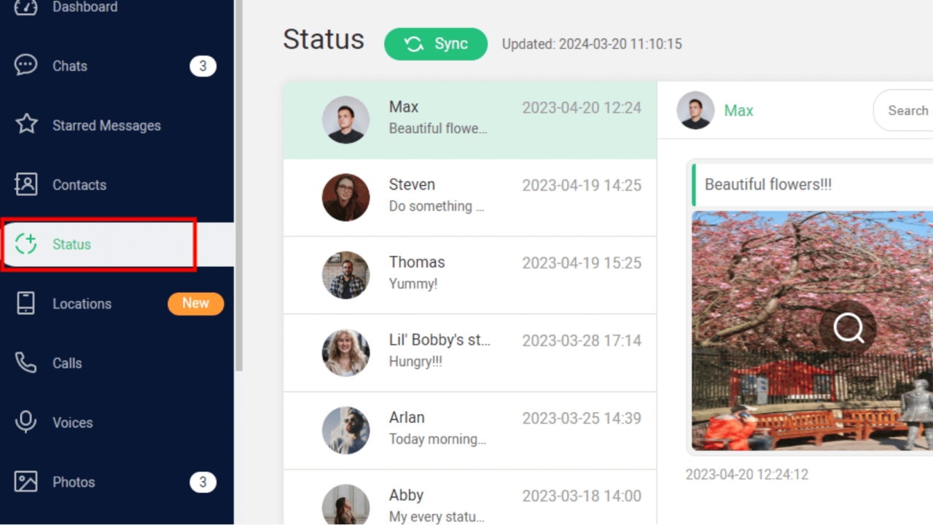The height and width of the screenshot is (525, 933).
Task: Click the magnifier icon on flower photo
Action: click(x=848, y=329)
